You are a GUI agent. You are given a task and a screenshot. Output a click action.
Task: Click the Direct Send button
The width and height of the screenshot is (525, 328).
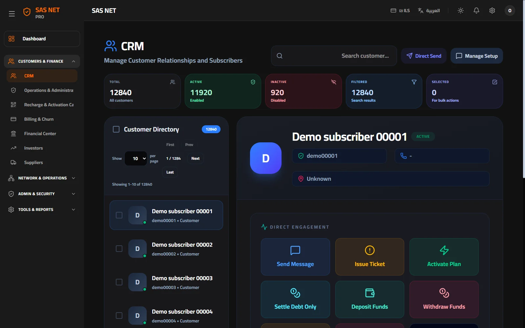click(424, 56)
